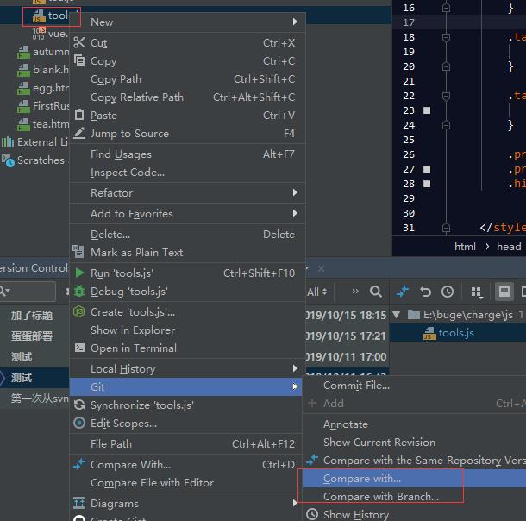Click the External Libraries bar-chart icon
This screenshot has width=526, height=521.
(x=8, y=142)
